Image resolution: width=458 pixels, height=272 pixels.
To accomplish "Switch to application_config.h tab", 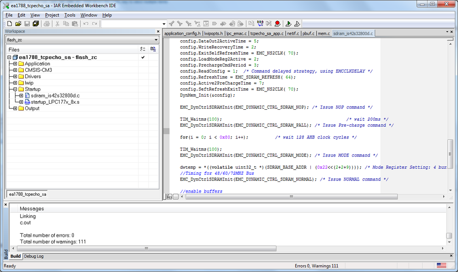I will pos(182,33).
